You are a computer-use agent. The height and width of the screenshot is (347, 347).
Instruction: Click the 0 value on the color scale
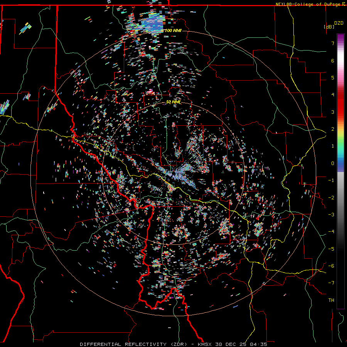(x=333, y=163)
